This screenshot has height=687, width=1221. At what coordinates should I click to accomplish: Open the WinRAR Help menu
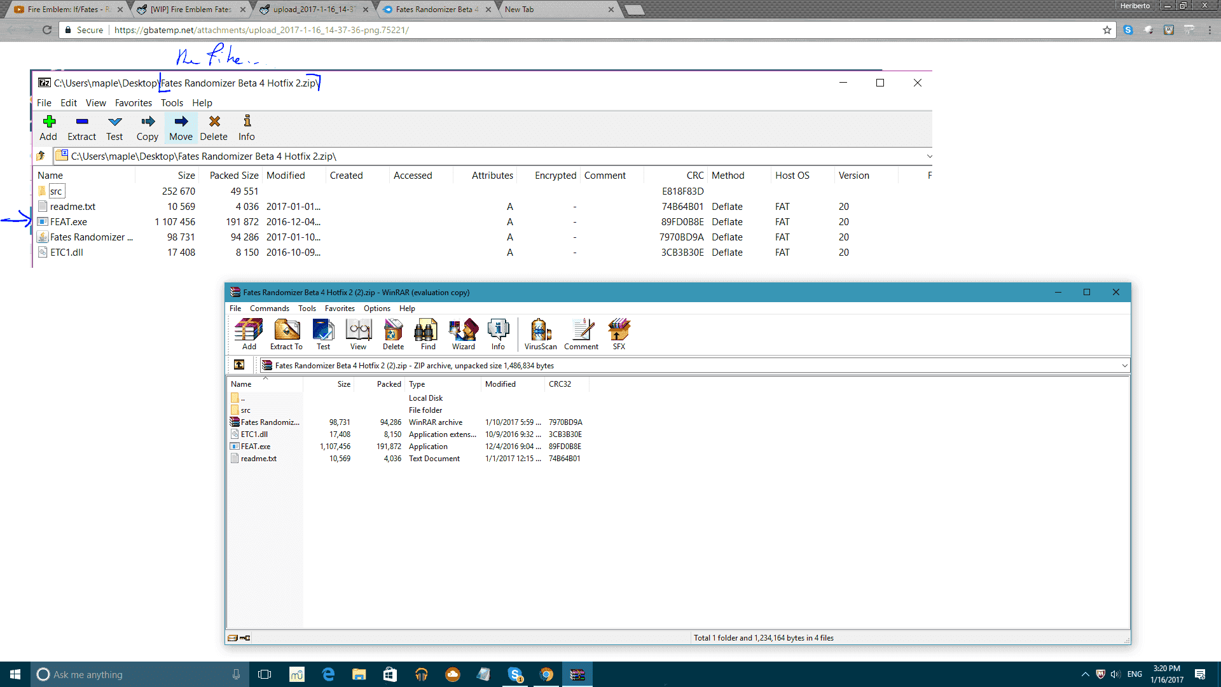[407, 309]
